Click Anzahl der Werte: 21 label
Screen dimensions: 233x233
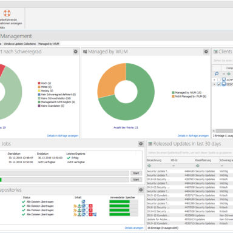tap(126, 127)
